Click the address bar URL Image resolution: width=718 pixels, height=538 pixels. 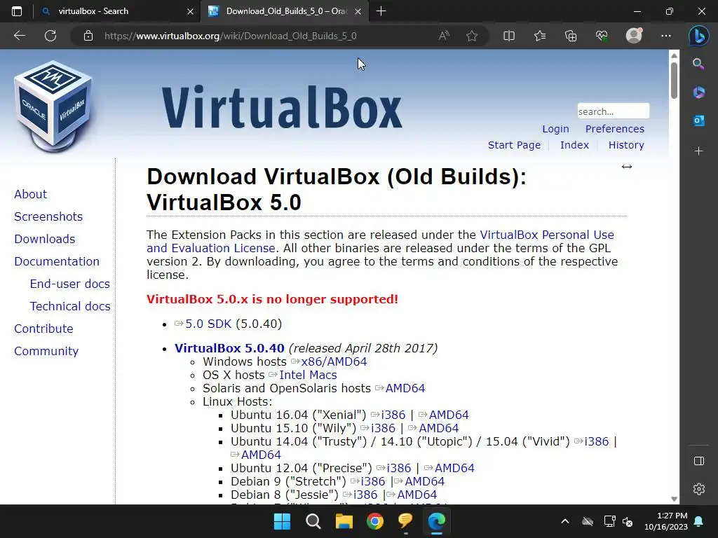[x=230, y=36]
